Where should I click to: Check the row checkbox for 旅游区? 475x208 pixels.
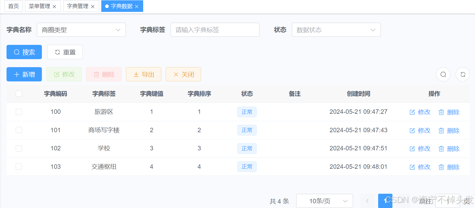coord(19,112)
